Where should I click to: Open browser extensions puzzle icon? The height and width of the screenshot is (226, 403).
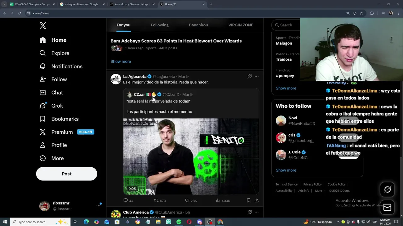(372, 13)
